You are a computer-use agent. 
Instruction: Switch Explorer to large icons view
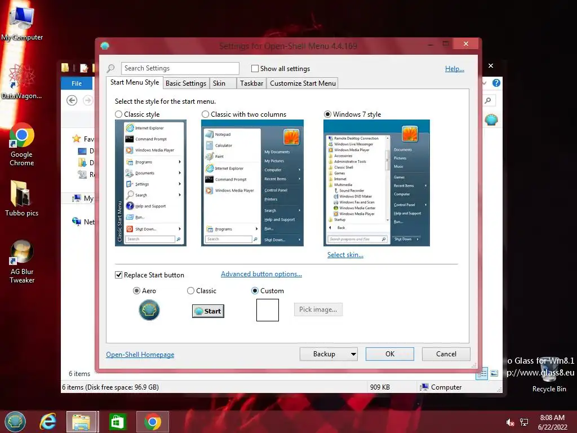tap(494, 373)
